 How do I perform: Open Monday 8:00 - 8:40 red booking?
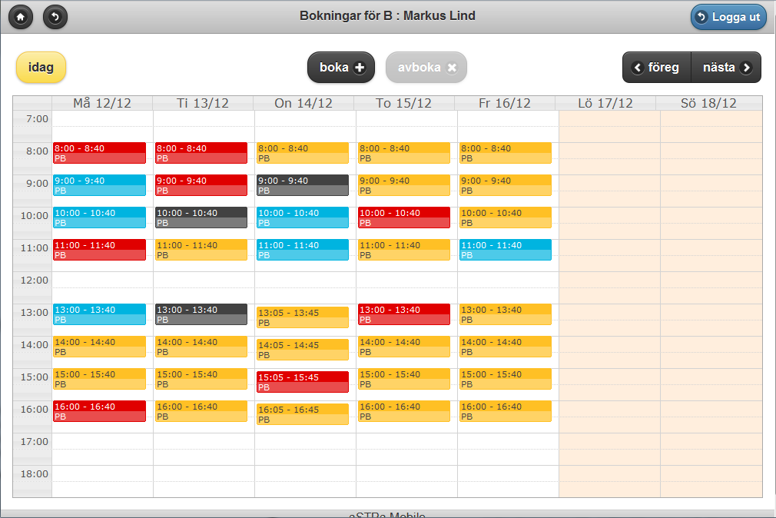click(x=99, y=153)
